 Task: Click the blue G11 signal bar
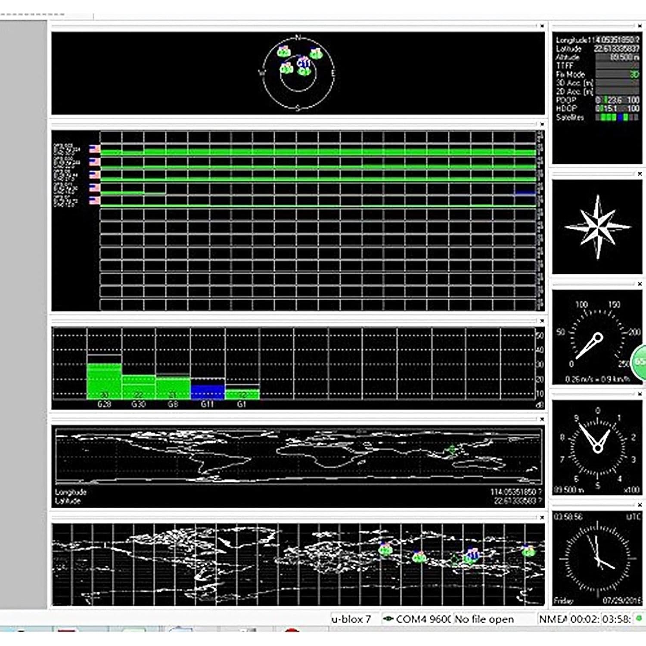tap(208, 391)
